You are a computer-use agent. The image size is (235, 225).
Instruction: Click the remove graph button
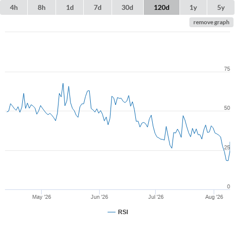211,22
